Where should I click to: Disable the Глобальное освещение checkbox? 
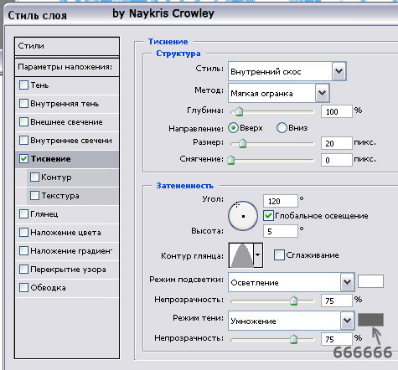[x=268, y=215]
